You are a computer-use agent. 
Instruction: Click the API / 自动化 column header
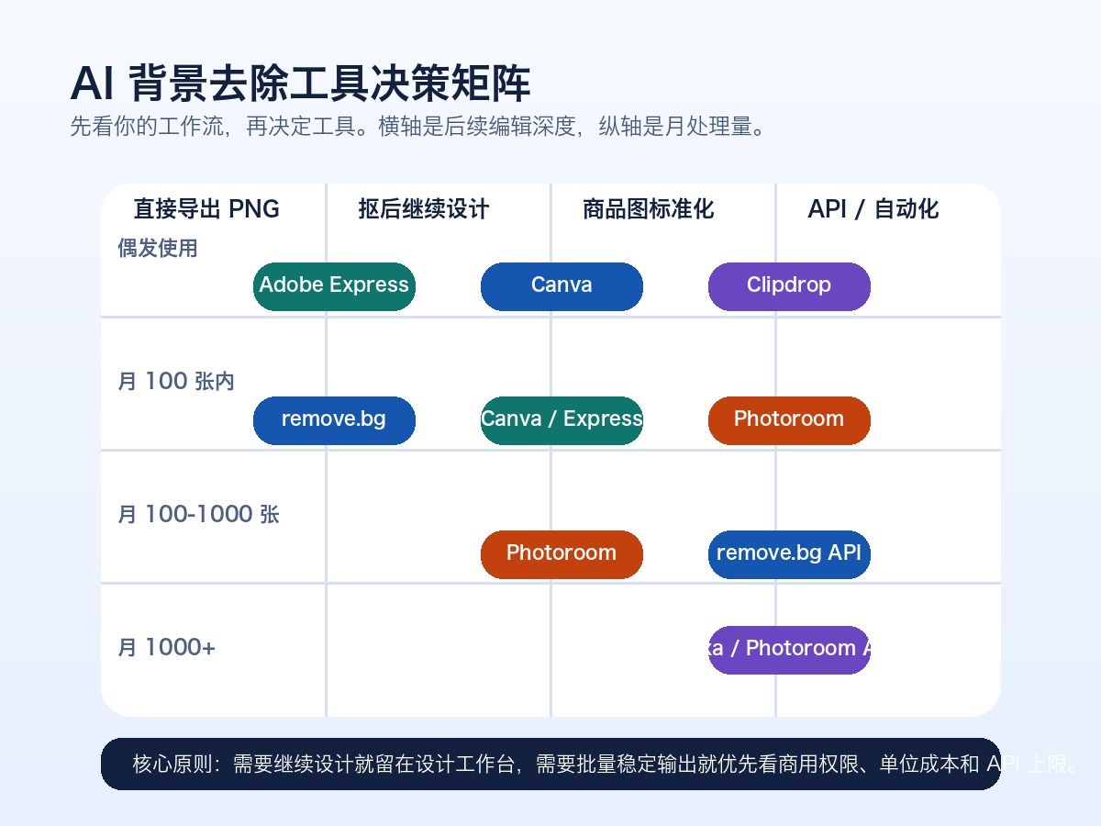[873, 209]
